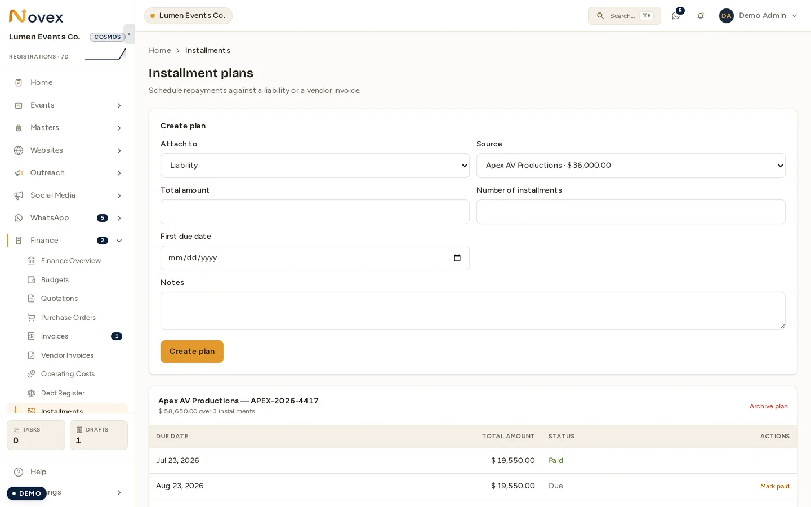
Task: Click the search magnifier icon
Action: tap(600, 16)
